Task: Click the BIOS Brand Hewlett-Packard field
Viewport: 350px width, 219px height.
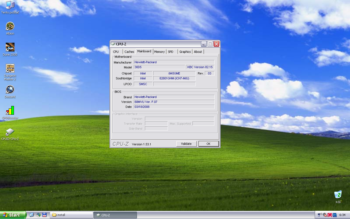Action: pyautogui.click(x=174, y=97)
